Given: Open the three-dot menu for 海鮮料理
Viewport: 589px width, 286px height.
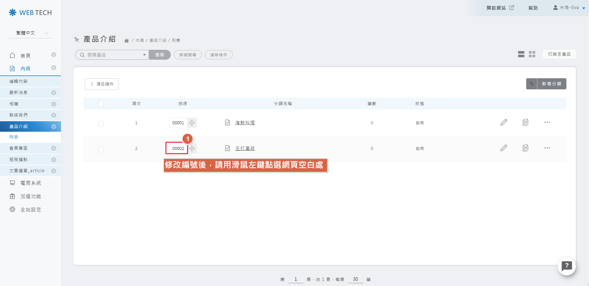Looking at the screenshot, I should pyautogui.click(x=547, y=122).
